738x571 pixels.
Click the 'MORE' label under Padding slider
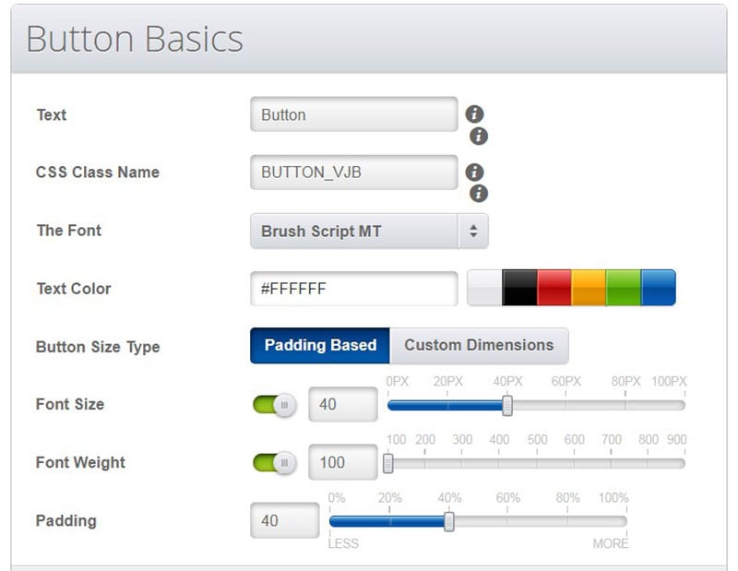coord(611,543)
